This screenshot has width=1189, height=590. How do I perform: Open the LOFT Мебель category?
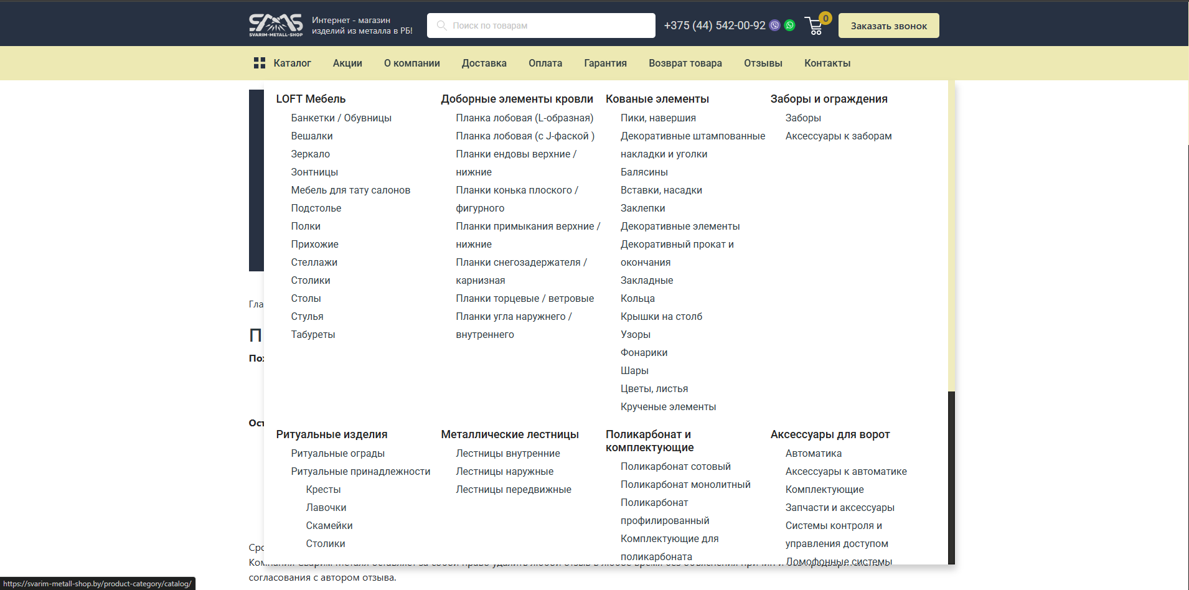[x=311, y=99]
